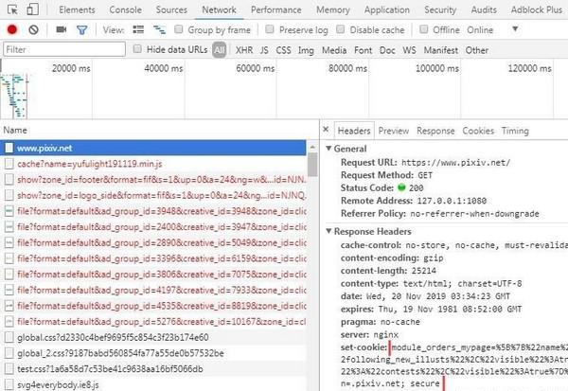Select the All filter button
The height and width of the screenshot is (391, 568).
[x=220, y=50]
